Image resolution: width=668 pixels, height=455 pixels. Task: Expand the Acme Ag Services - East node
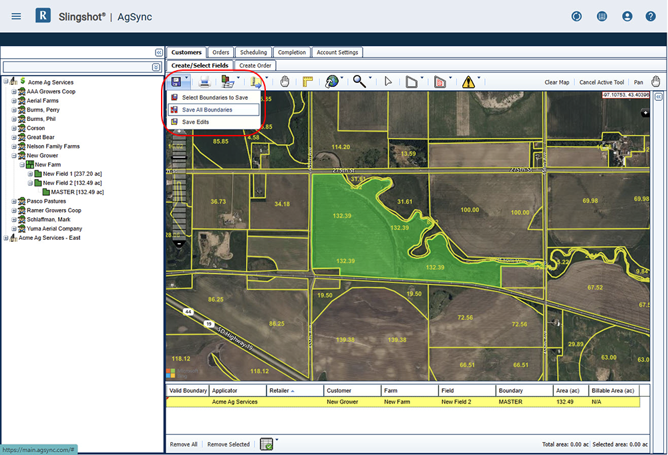point(6,238)
